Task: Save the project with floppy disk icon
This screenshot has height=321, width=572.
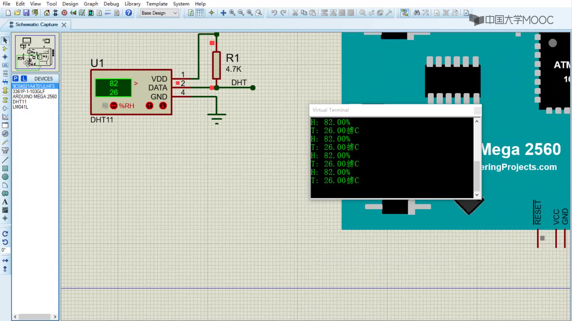Action: point(26,13)
